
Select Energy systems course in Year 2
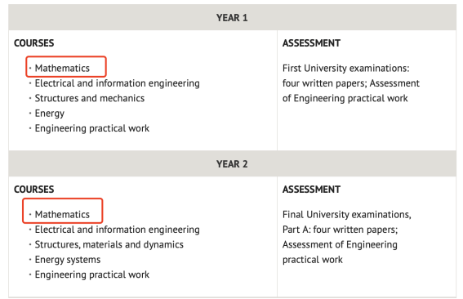click(68, 260)
